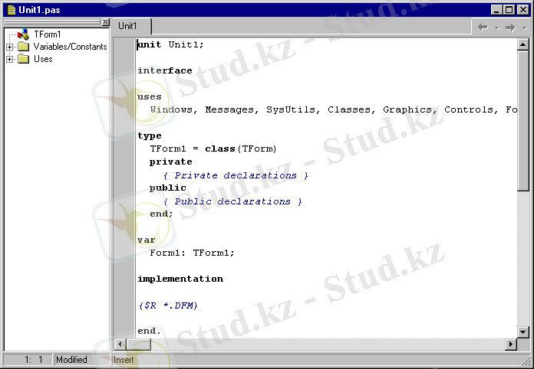Click the 'public' keyword
This screenshot has height=369, width=534.
coord(167,188)
